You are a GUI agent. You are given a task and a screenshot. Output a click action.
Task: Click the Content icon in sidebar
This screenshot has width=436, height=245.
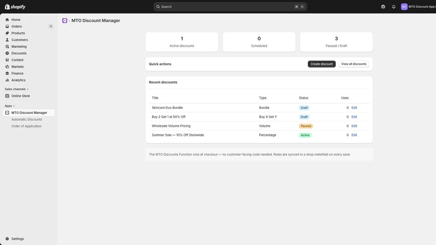click(x=7, y=60)
